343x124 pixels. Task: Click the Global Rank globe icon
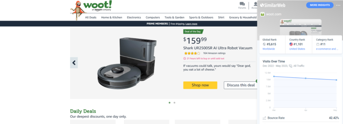click(x=264, y=44)
